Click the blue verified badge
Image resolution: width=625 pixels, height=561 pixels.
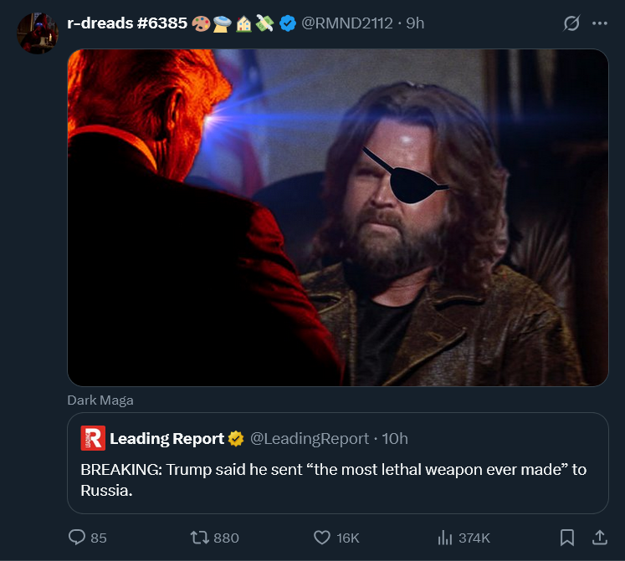(x=288, y=23)
